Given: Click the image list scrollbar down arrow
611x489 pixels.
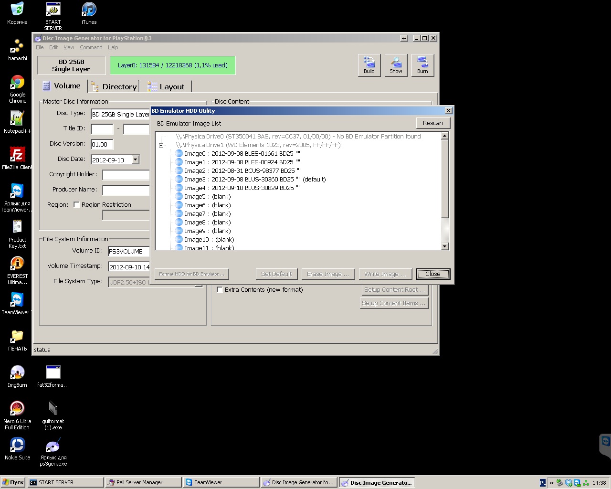Looking at the screenshot, I should [445, 246].
